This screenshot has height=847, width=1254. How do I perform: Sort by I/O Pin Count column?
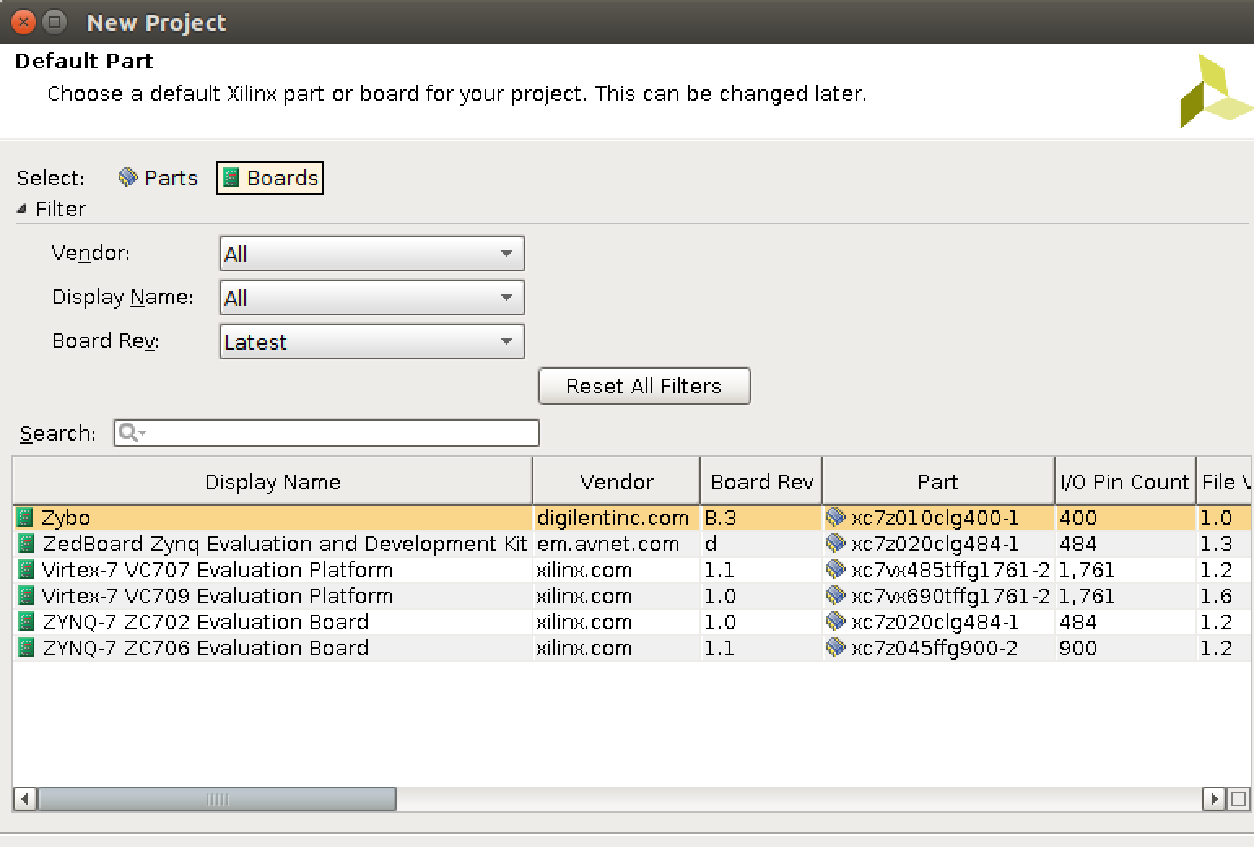tap(1125, 482)
